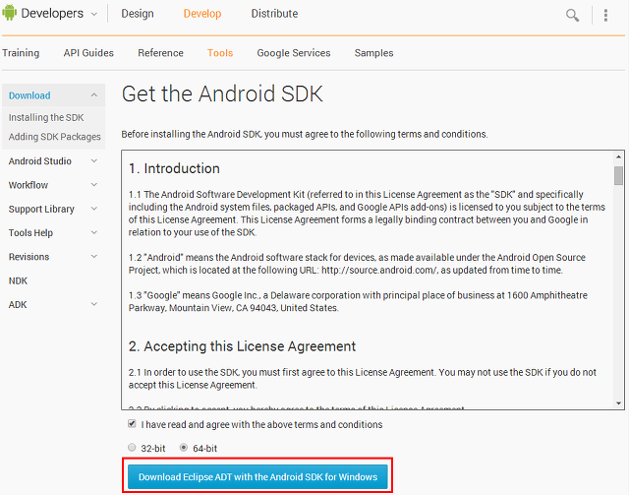
Task: Open the Samples tab
Action: click(x=373, y=53)
